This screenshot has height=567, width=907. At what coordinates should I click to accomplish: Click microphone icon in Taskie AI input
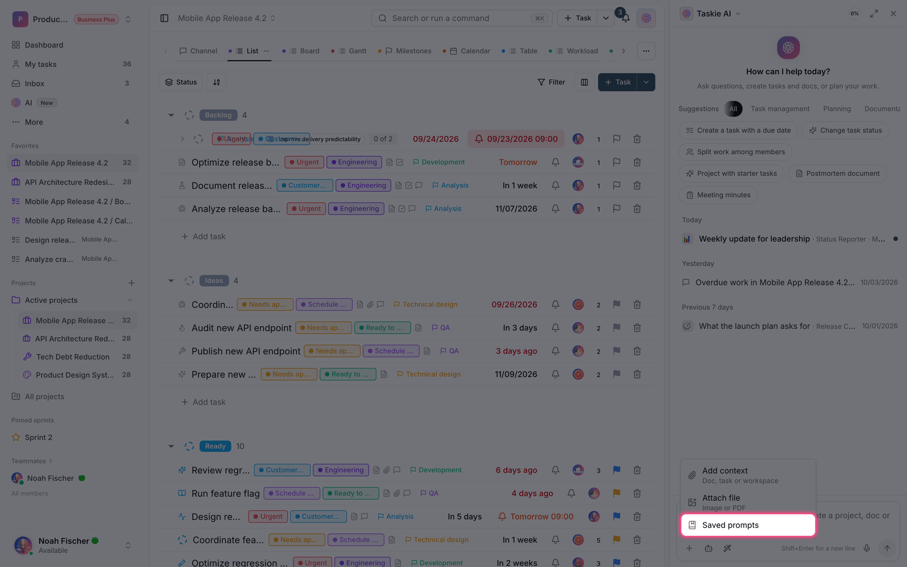866,548
